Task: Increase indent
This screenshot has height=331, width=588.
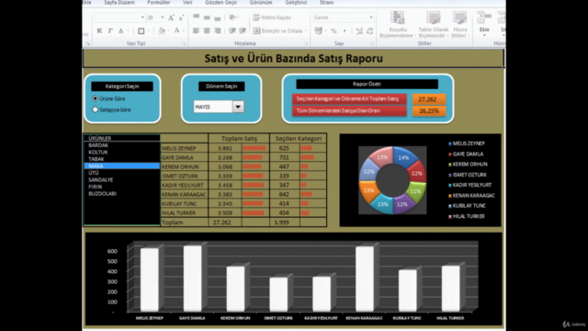Action: (x=243, y=30)
